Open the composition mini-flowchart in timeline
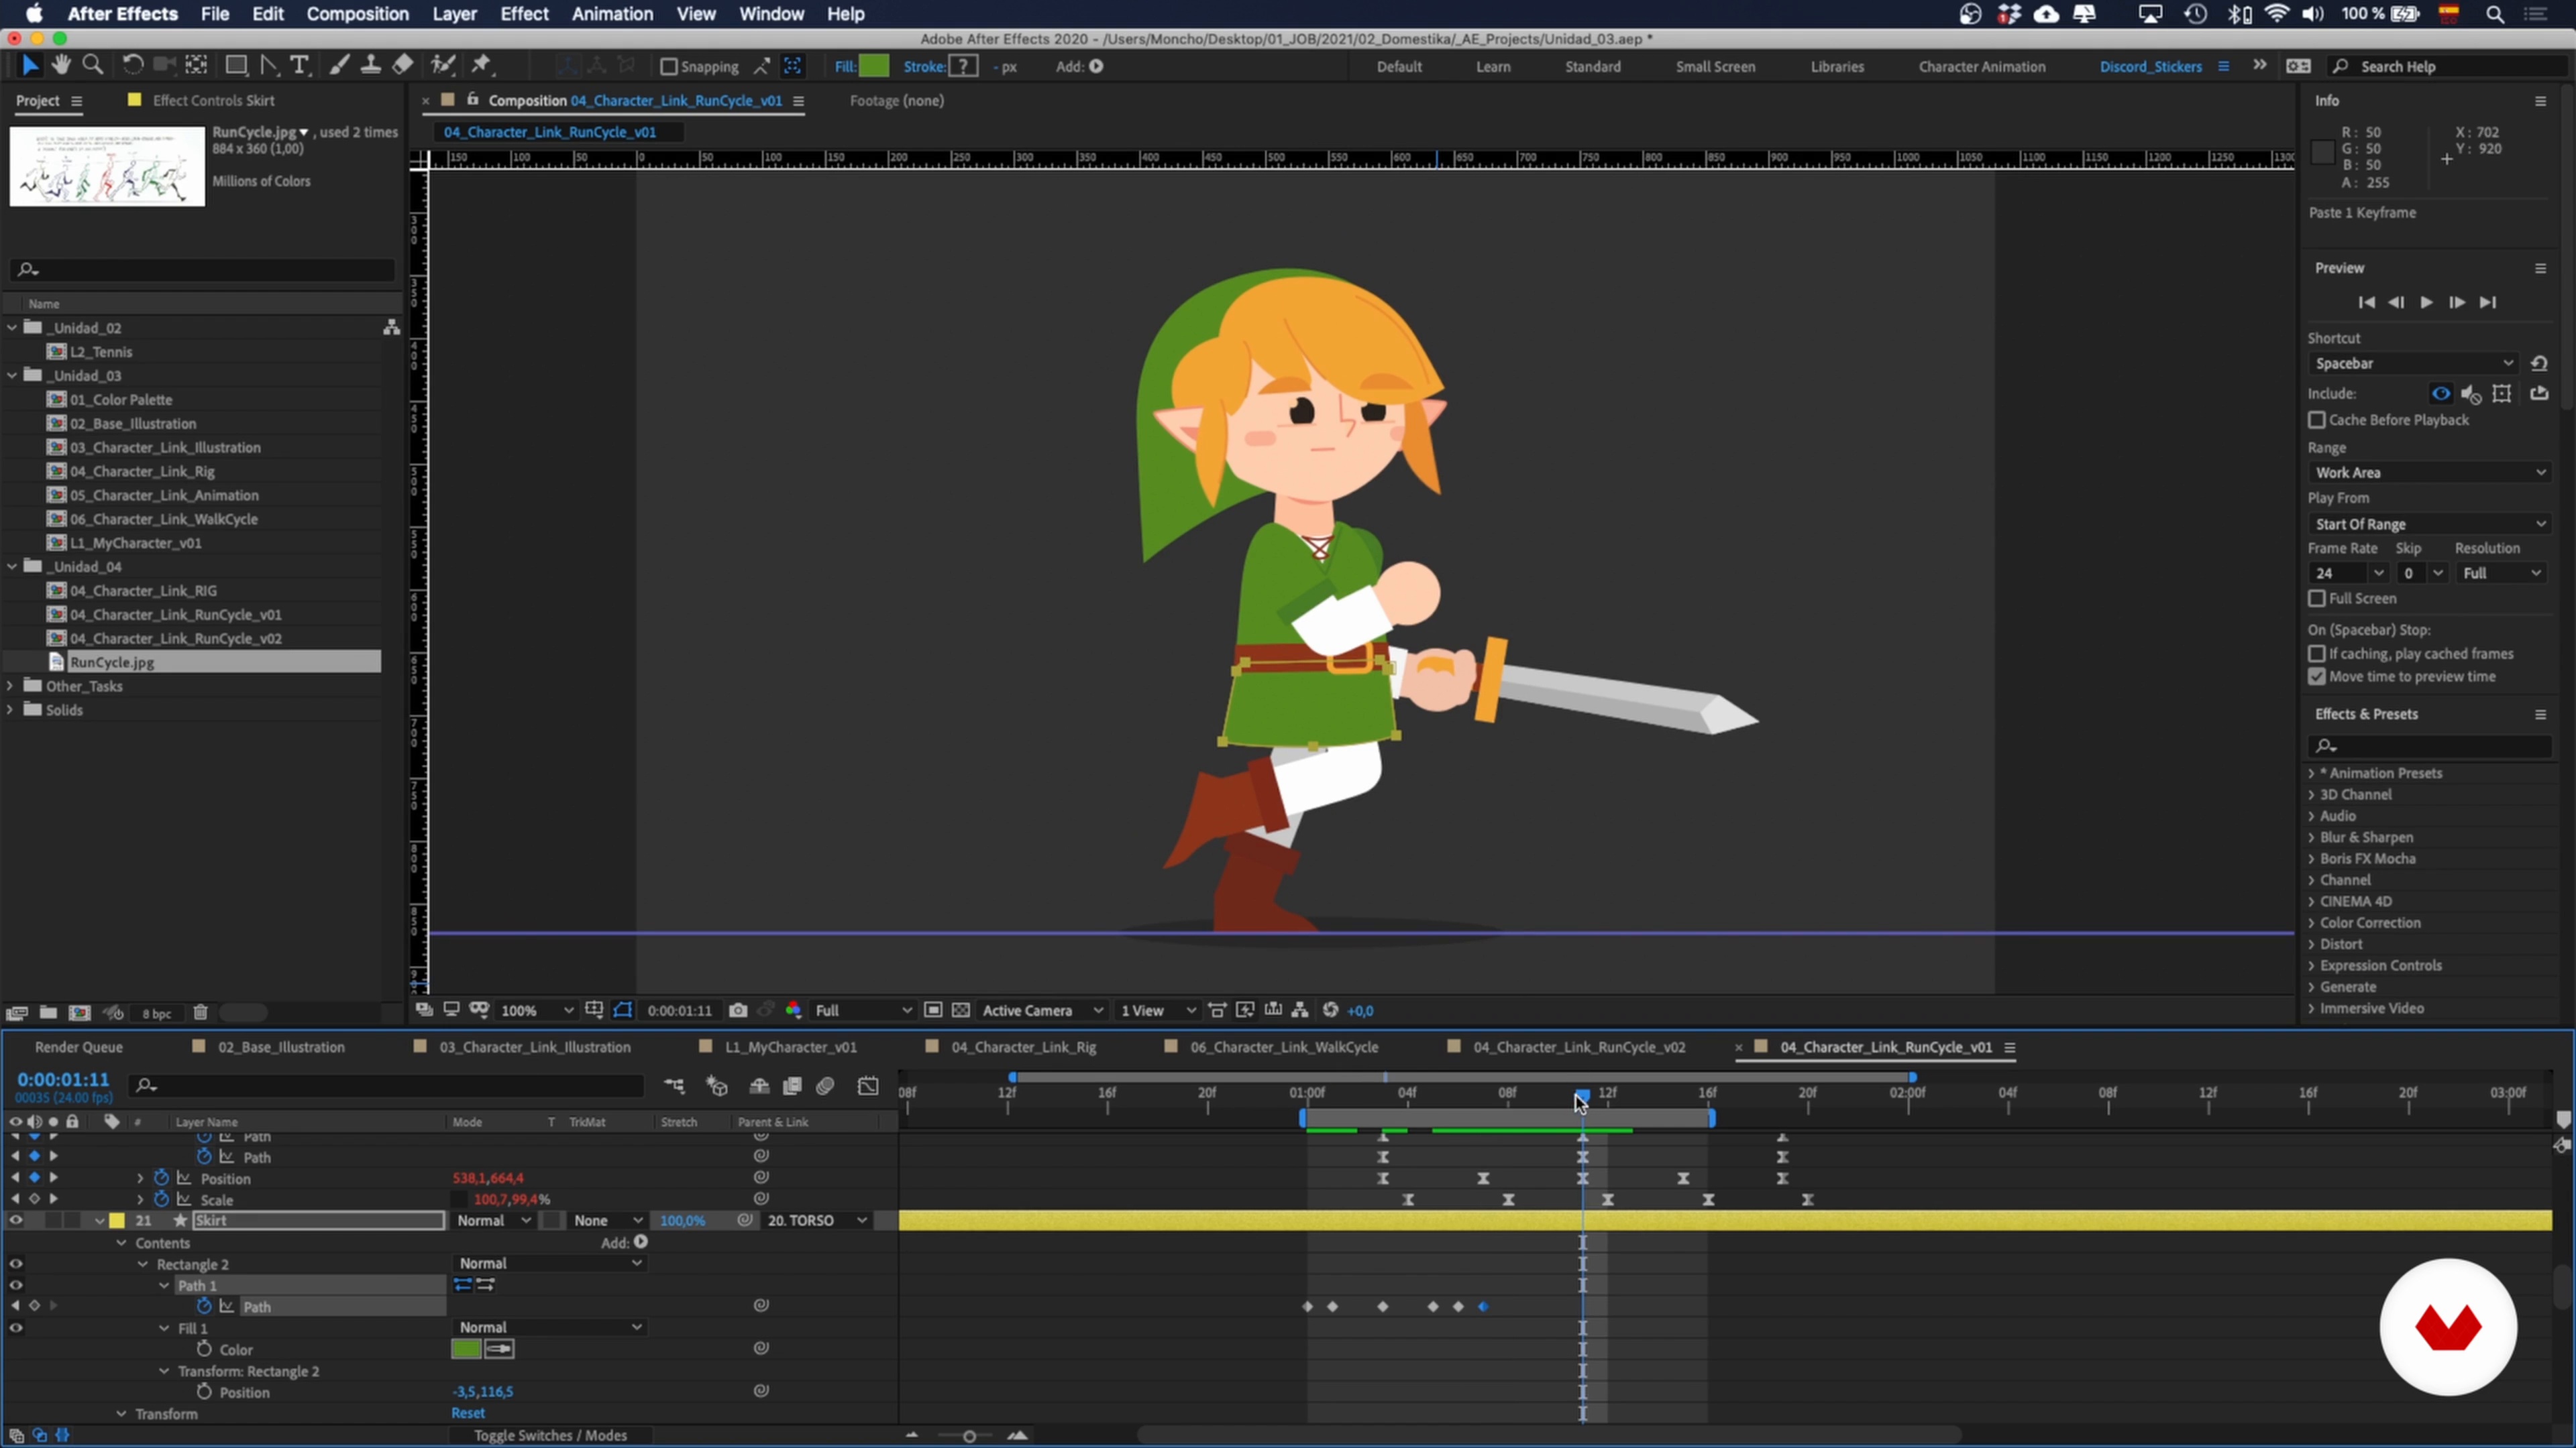This screenshot has height=1448, width=2576. coord(675,1086)
